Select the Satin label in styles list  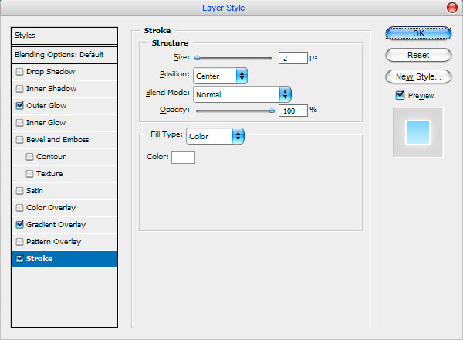tap(35, 191)
